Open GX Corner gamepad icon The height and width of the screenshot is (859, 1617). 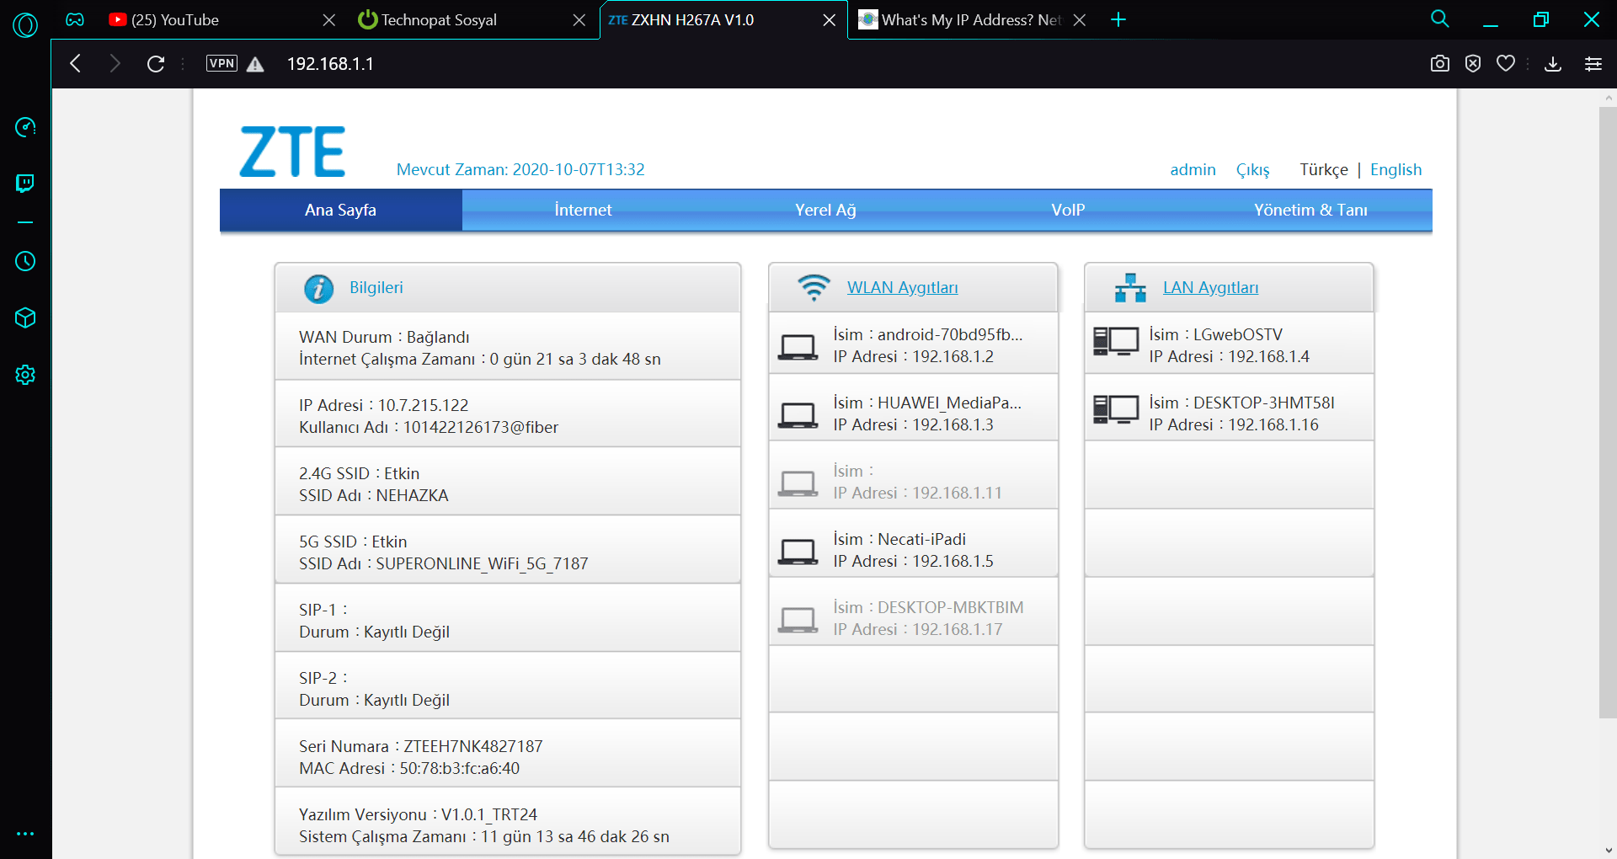pyautogui.click(x=75, y=19)
